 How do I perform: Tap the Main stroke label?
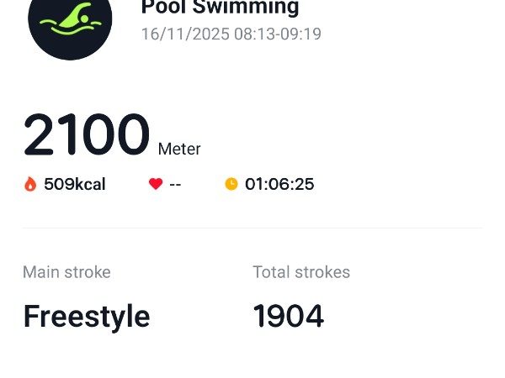[x=66, y=272]
